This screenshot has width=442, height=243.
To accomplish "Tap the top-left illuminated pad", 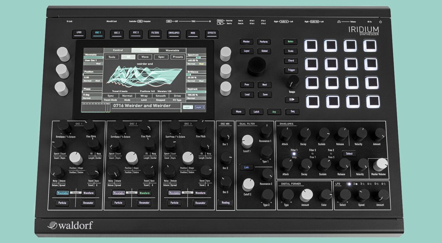I will pos(311,46).
